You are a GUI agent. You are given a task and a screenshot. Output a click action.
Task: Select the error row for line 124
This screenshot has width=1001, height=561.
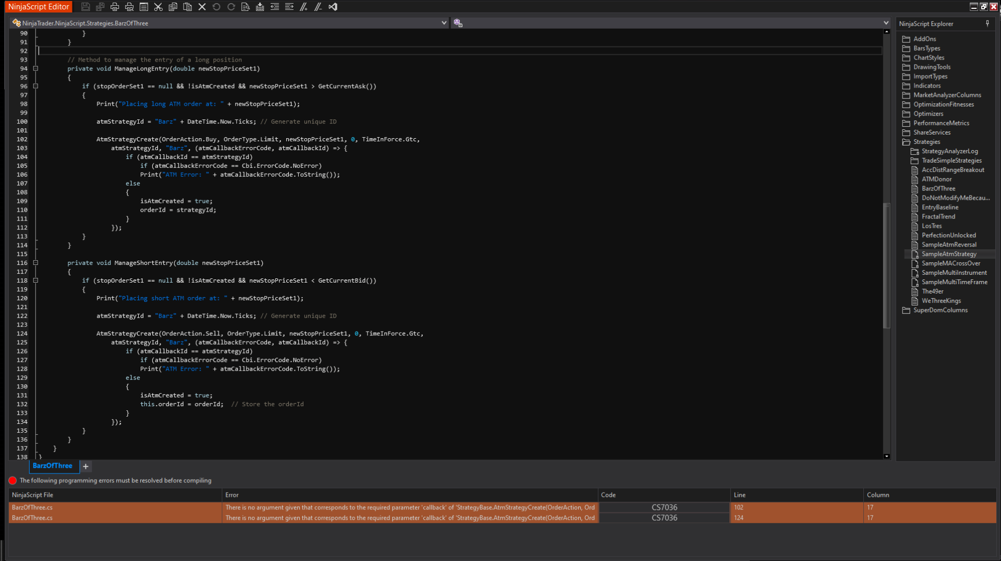point(503,518)
